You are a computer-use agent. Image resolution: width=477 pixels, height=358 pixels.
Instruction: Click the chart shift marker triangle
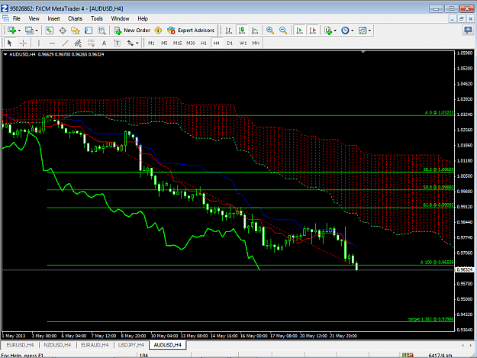coord(363,52)
